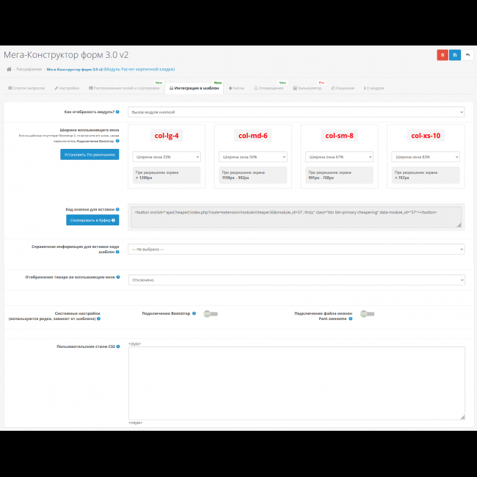Click the home icon in breadcrumb

pos(9,70)
